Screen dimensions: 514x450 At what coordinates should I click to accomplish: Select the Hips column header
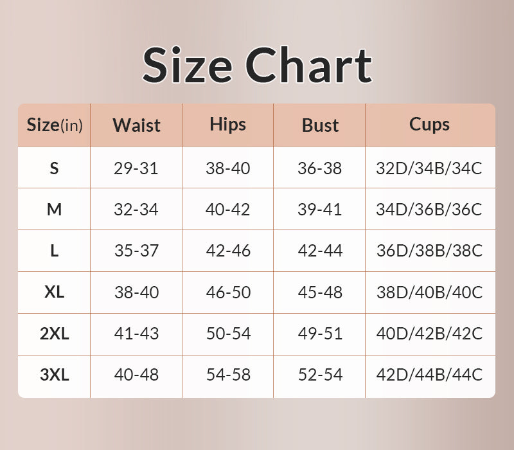click(x=227, y=124)
